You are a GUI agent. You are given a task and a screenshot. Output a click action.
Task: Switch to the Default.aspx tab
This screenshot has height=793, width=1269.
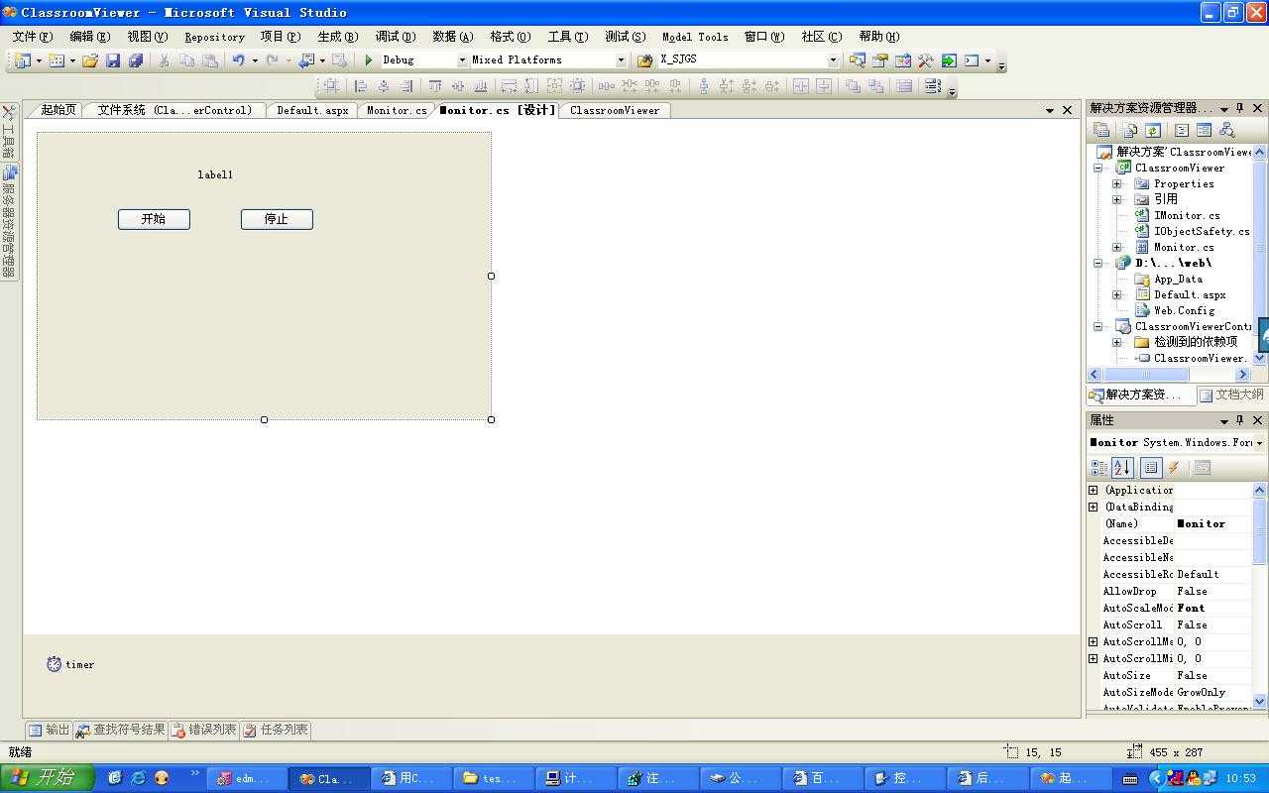312,110
